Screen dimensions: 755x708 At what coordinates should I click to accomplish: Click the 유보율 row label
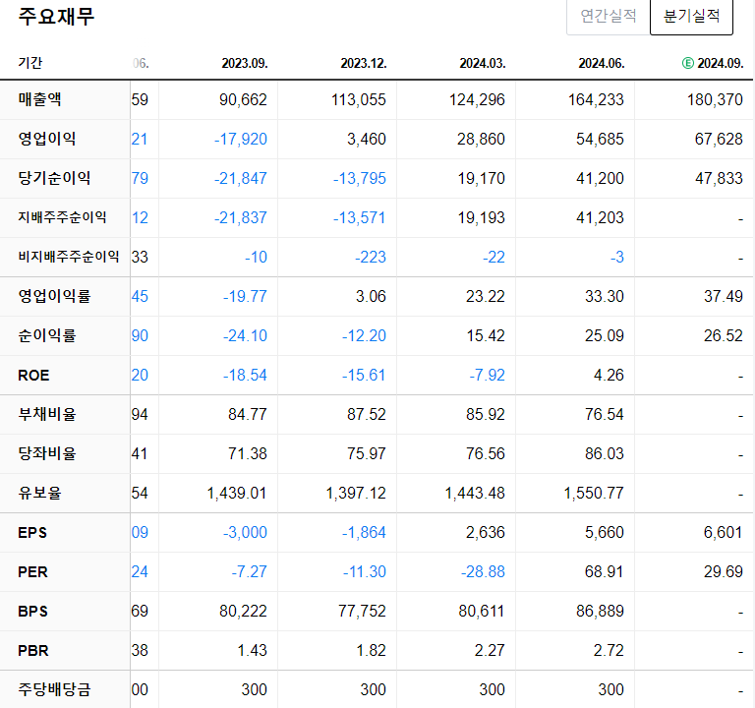tap(39, 493)
